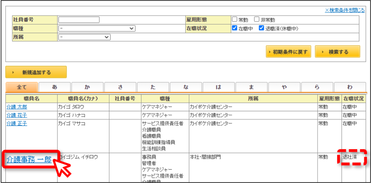The height and width of the screenshot is (183, 371).
Task: Open the 所属 dropdown
Action: tap(84, 37)
